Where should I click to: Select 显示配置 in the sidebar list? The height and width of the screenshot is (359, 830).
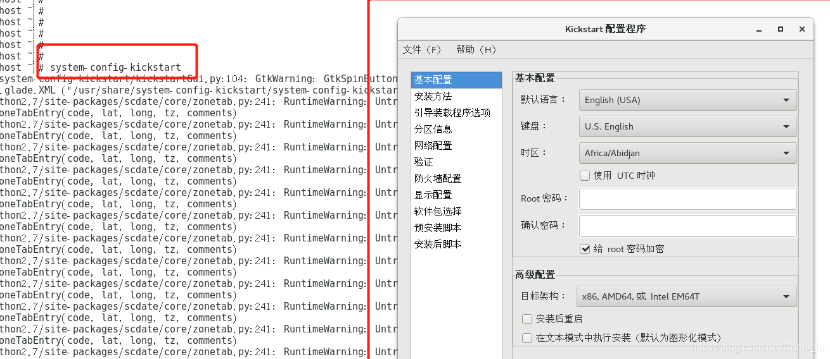[x=456, y=195]
